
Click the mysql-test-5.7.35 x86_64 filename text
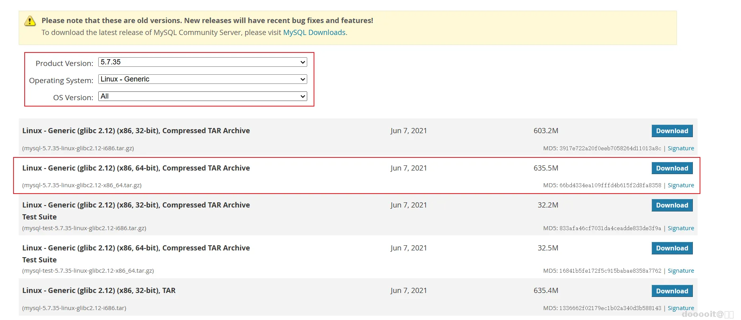point(88,271)
